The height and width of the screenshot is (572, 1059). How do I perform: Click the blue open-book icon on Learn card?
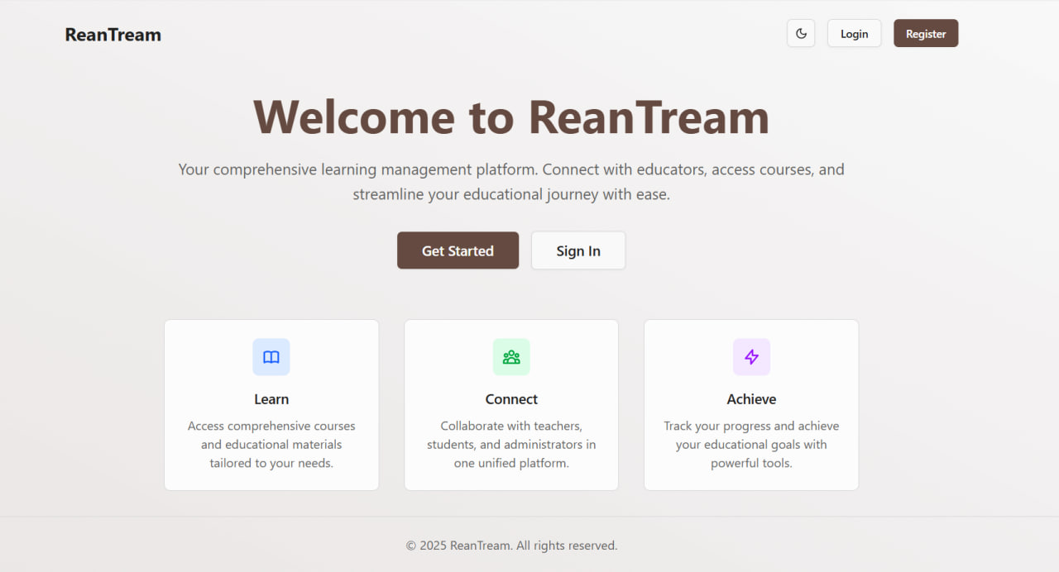pos(271,356)
